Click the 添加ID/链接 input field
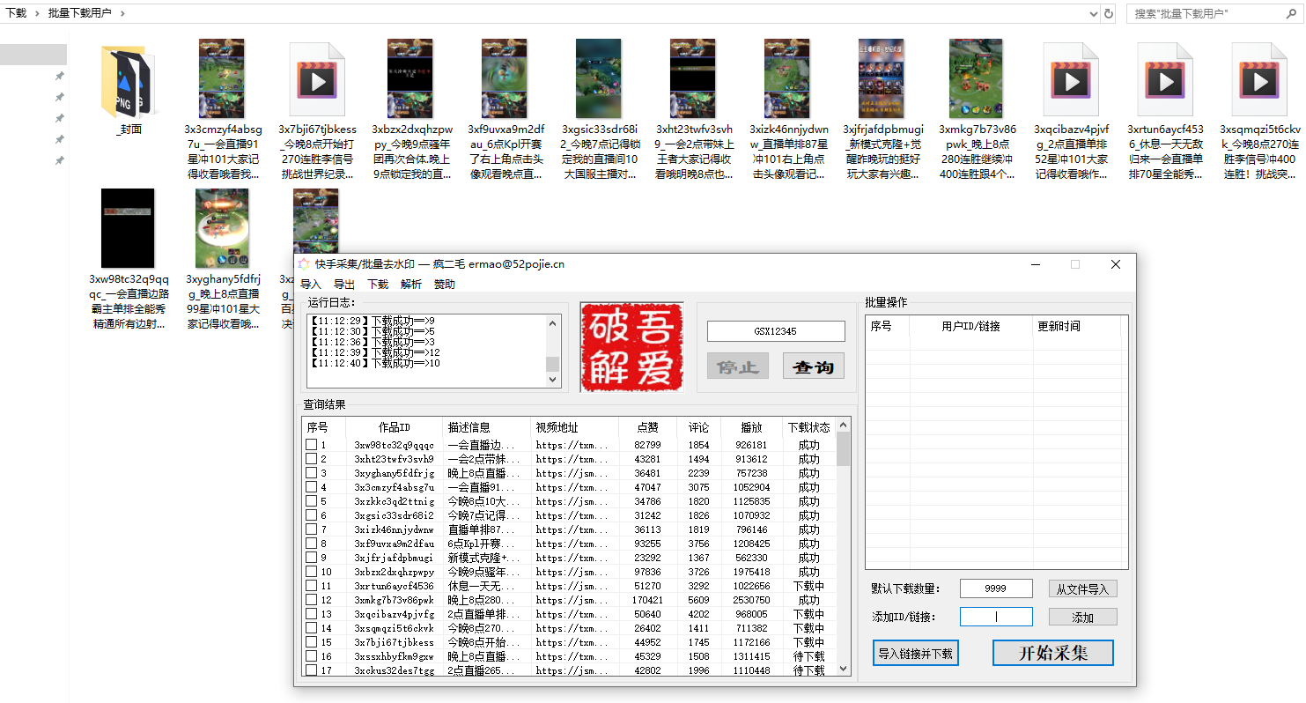Screen dimensions: 1306x703 pyautogui.click(x=996, y=617)
